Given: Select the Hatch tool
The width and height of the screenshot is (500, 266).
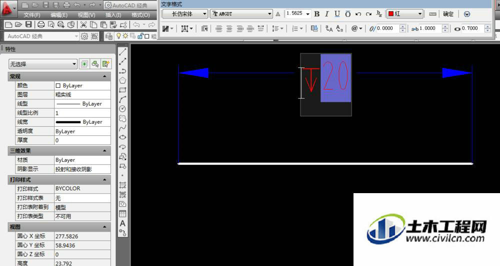Looking at the screenshot, I should coord(122,185).
